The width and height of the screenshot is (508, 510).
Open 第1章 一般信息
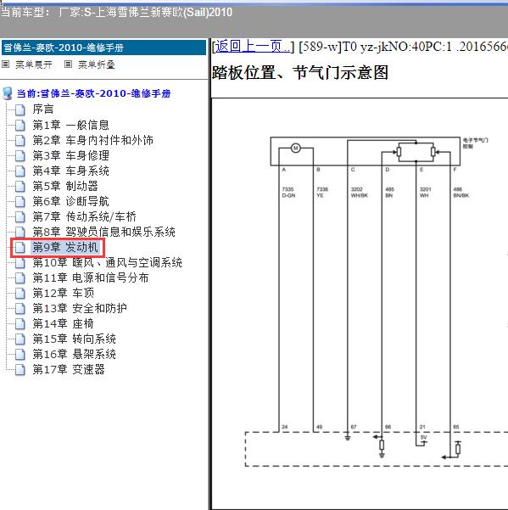point(71,125)
